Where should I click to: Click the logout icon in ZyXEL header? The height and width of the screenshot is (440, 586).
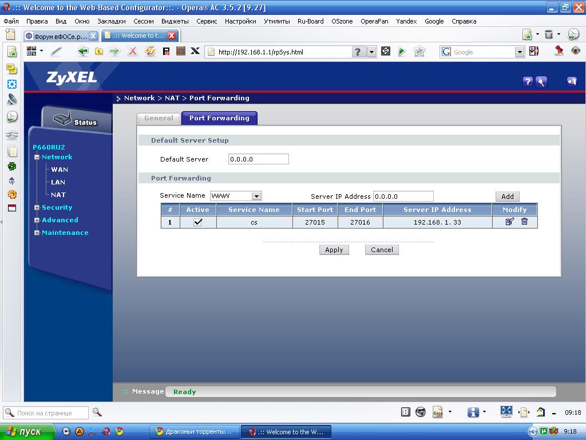571,81
